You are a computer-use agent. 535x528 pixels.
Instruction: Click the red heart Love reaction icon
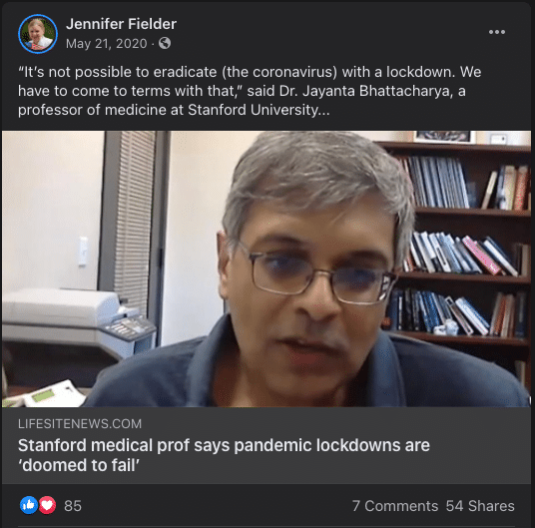pyautogui.click(x=47, y=505)
